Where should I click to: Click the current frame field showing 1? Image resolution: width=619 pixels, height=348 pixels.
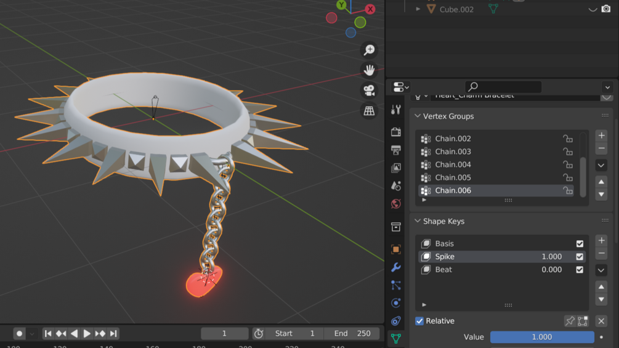click(224, 333)
